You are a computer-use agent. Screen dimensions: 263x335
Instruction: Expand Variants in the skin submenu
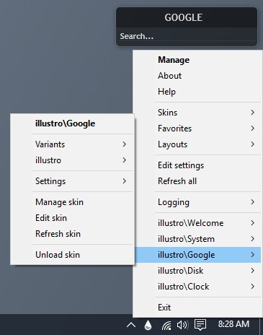72,144
